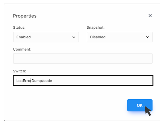
Task: Place the cursor on 'Dump' in the Switch value
Action: click(37, 81)
